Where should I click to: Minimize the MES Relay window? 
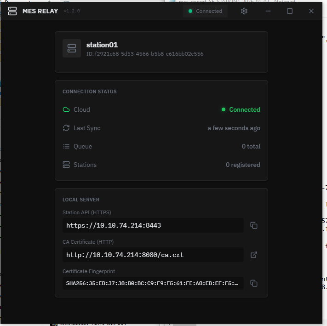coord(268,11)
